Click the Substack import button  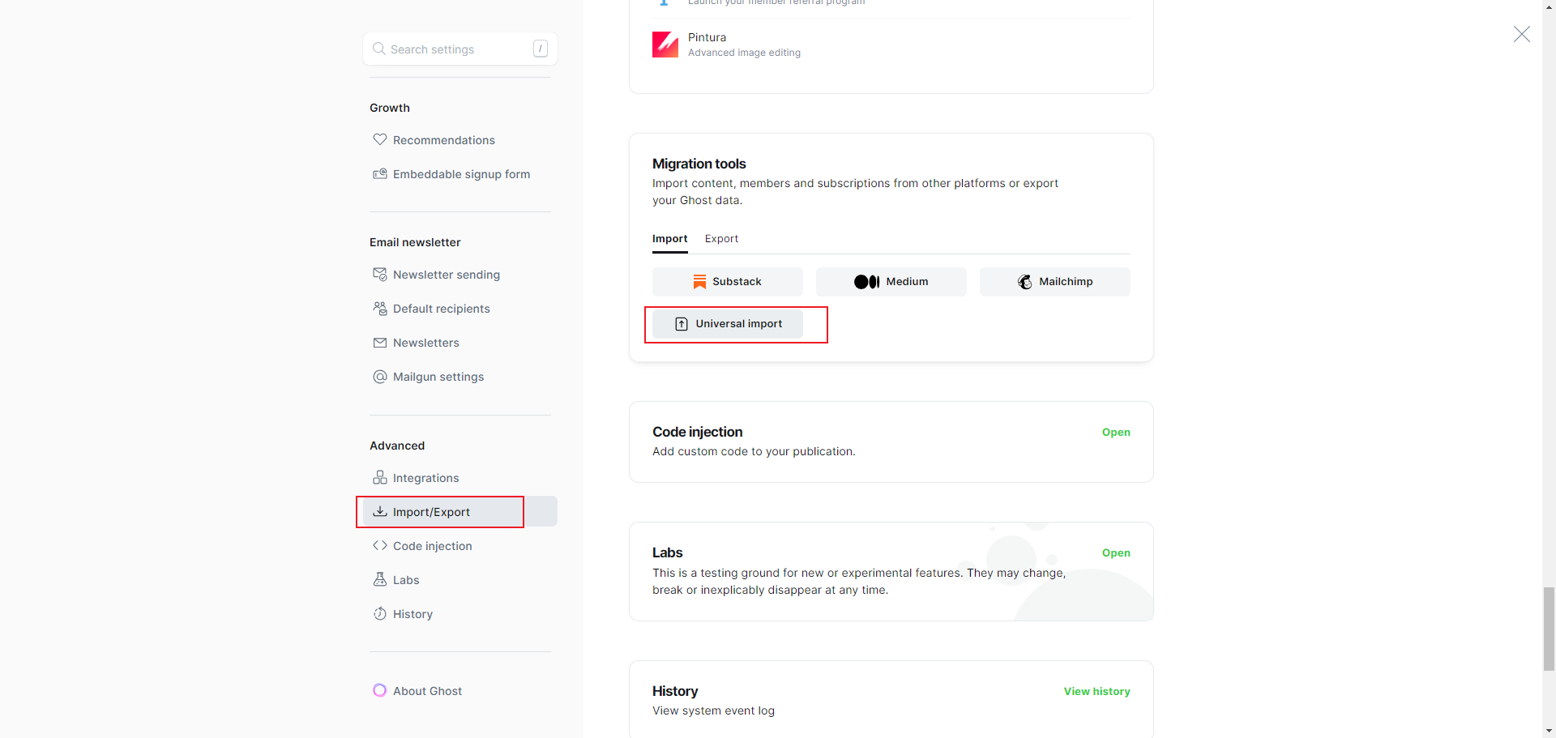point(727,281)
